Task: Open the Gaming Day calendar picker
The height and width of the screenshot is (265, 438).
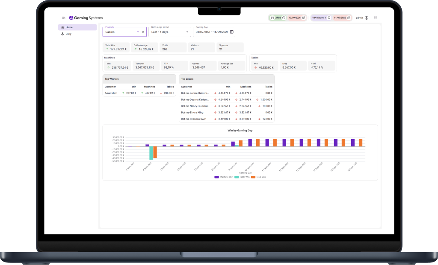Action: (231, 32)
